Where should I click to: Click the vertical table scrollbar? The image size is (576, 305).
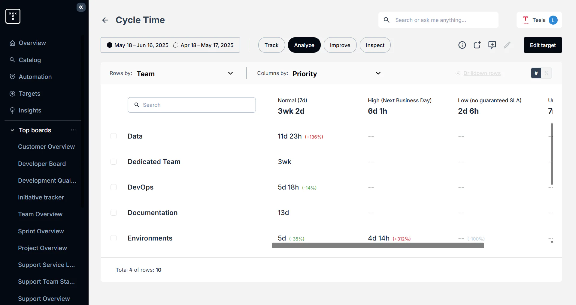(552, 154)
